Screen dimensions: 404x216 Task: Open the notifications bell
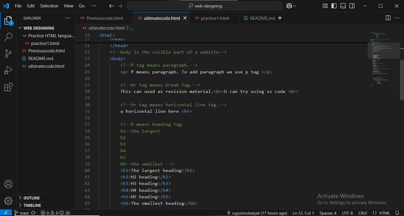pos(397,213)
